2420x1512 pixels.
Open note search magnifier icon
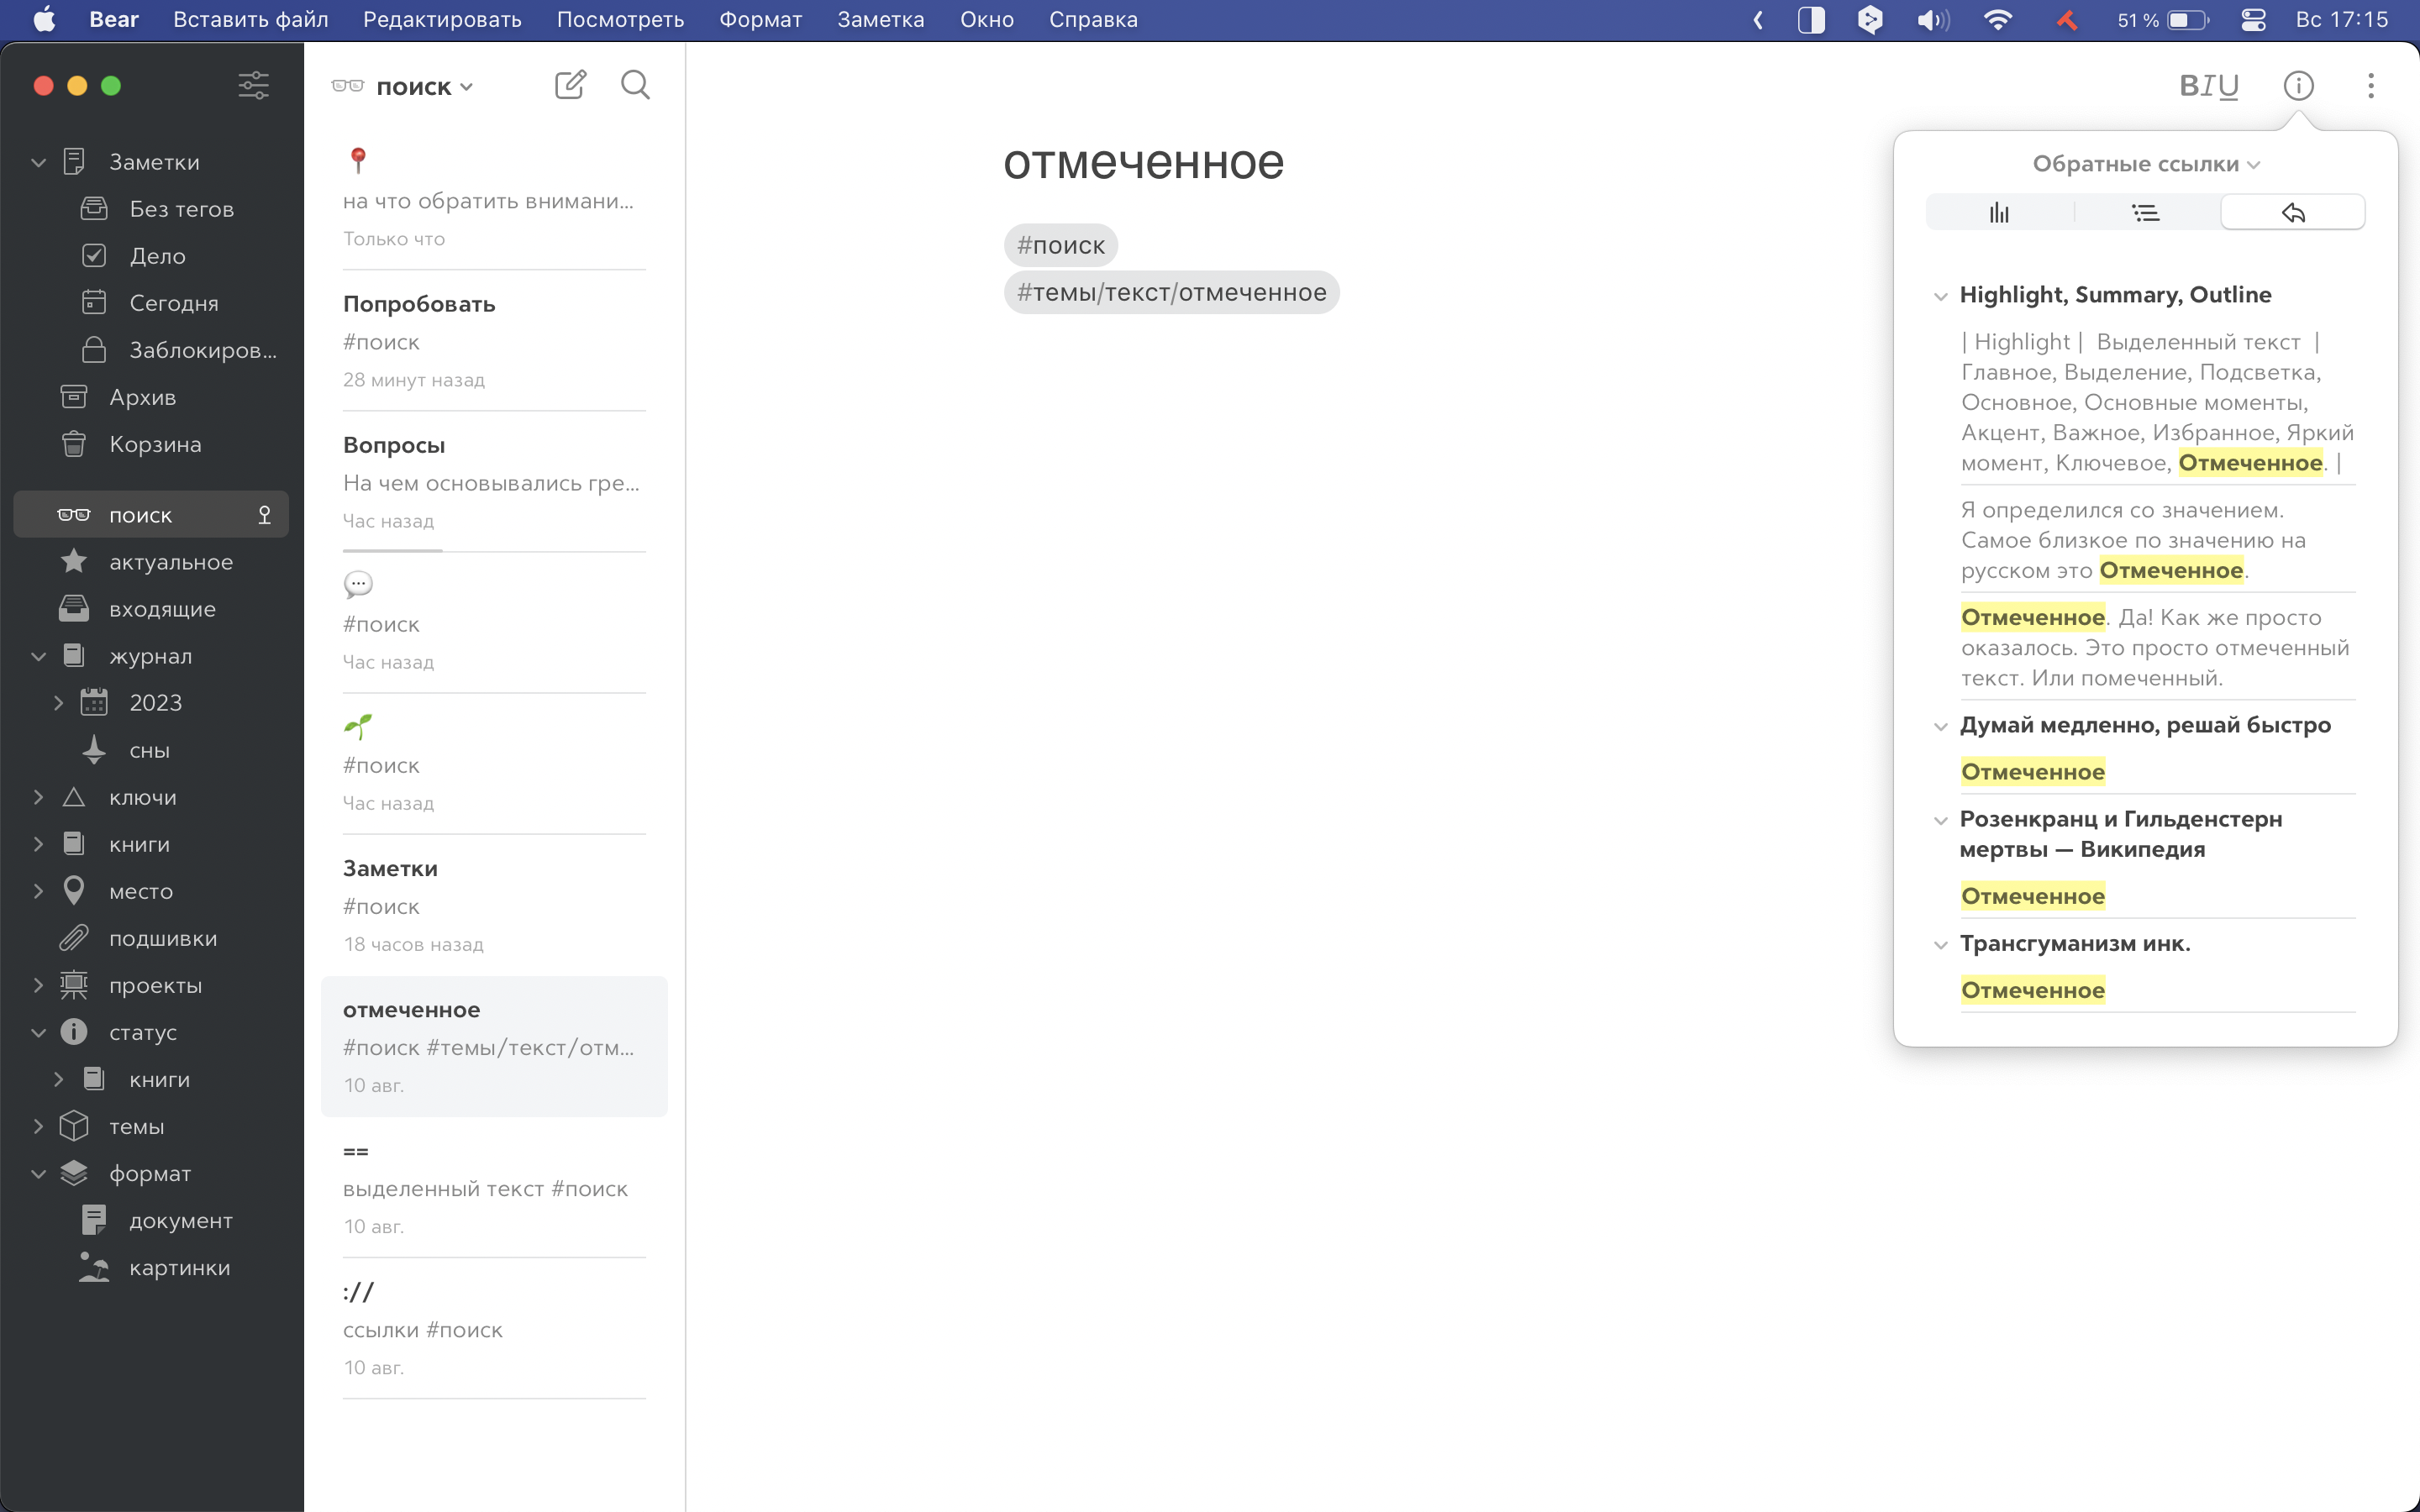pyautogui.click(x=635, y=85)
